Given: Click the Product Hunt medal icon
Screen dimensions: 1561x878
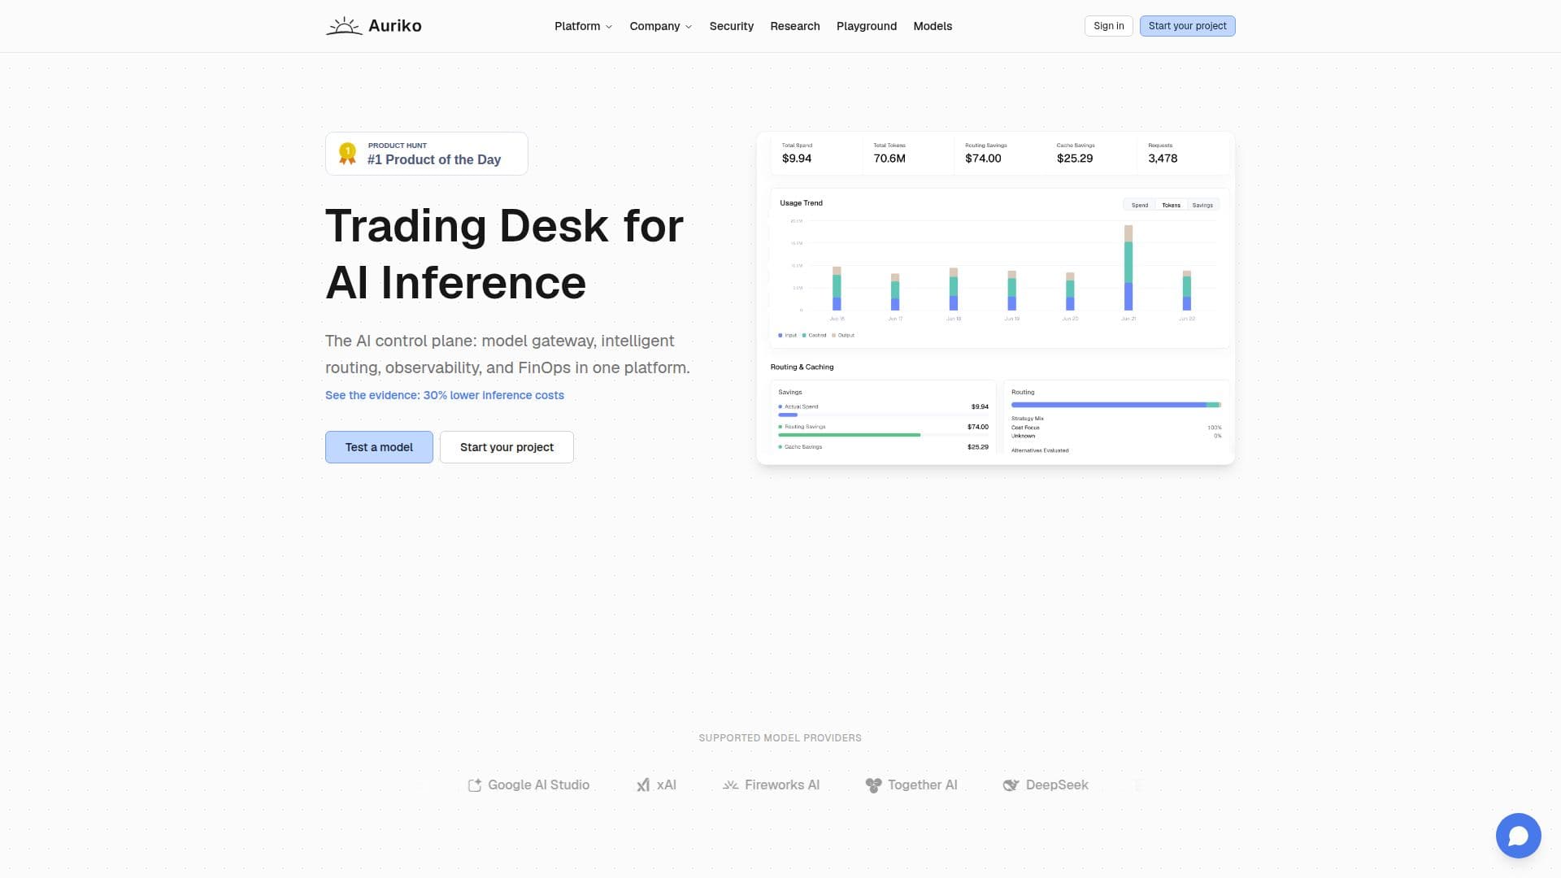Looking at the screenshot, I should pos(347,154).
